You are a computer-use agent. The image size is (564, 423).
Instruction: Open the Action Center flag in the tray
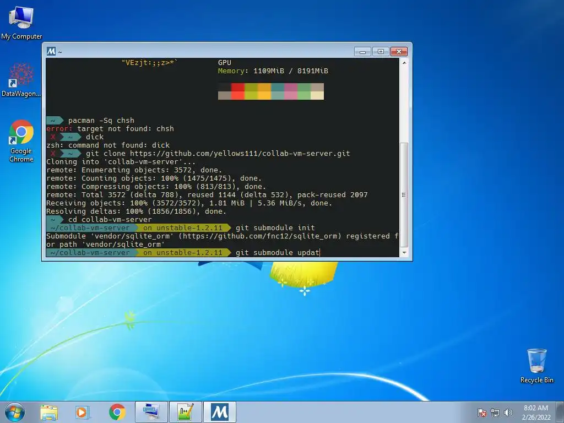481,413
